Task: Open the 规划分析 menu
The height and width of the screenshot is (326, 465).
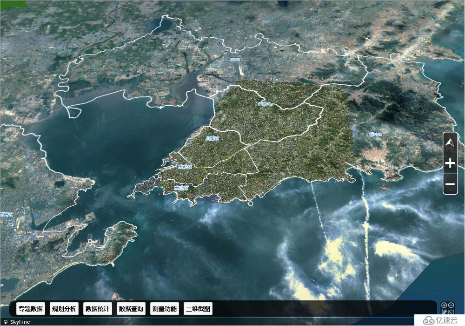Action: (x=64, y=309)
